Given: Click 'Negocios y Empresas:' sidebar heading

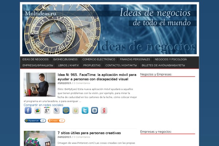Looking at the screenshot, I should (156, 74).
